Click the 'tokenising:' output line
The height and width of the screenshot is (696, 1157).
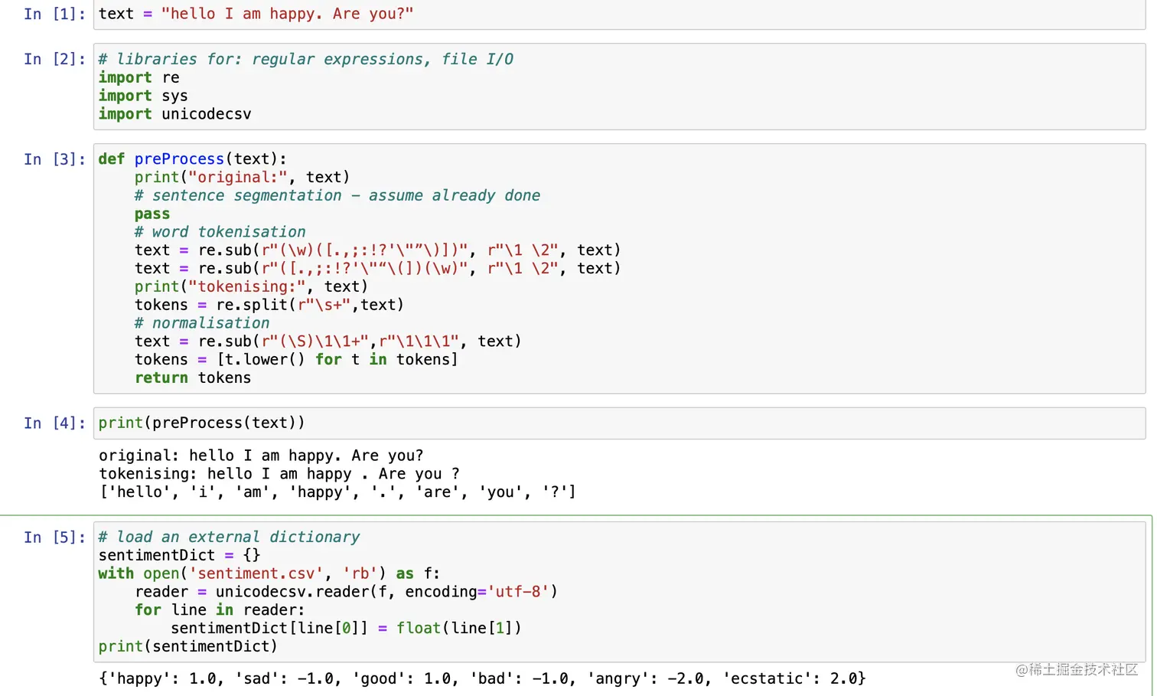[279, 474]
